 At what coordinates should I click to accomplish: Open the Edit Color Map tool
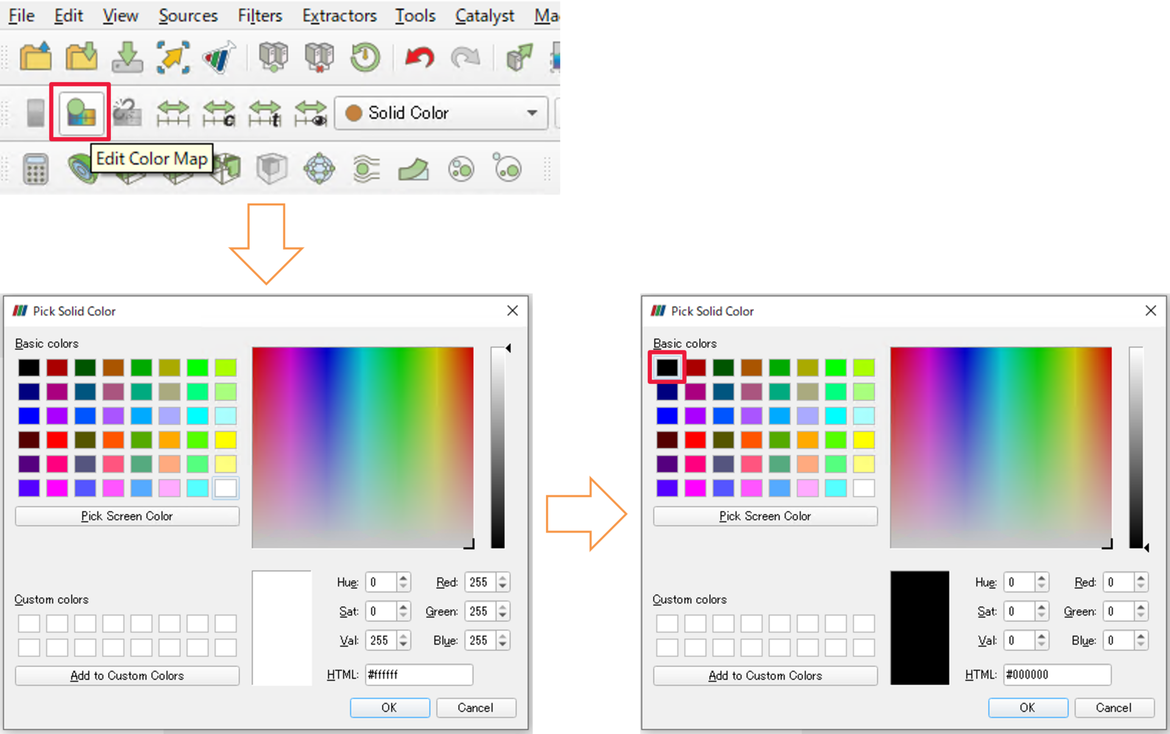(x=80, y=112)
